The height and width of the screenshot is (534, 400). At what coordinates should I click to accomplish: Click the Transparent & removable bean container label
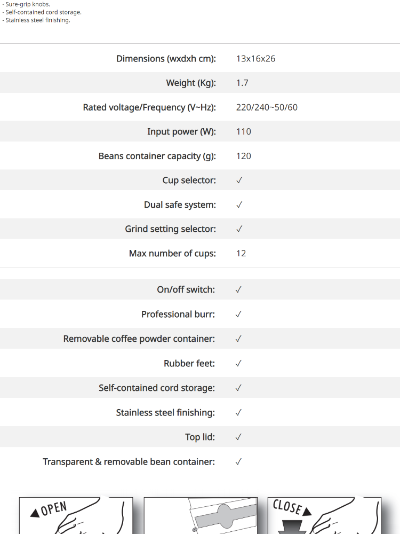pos(129,462)
